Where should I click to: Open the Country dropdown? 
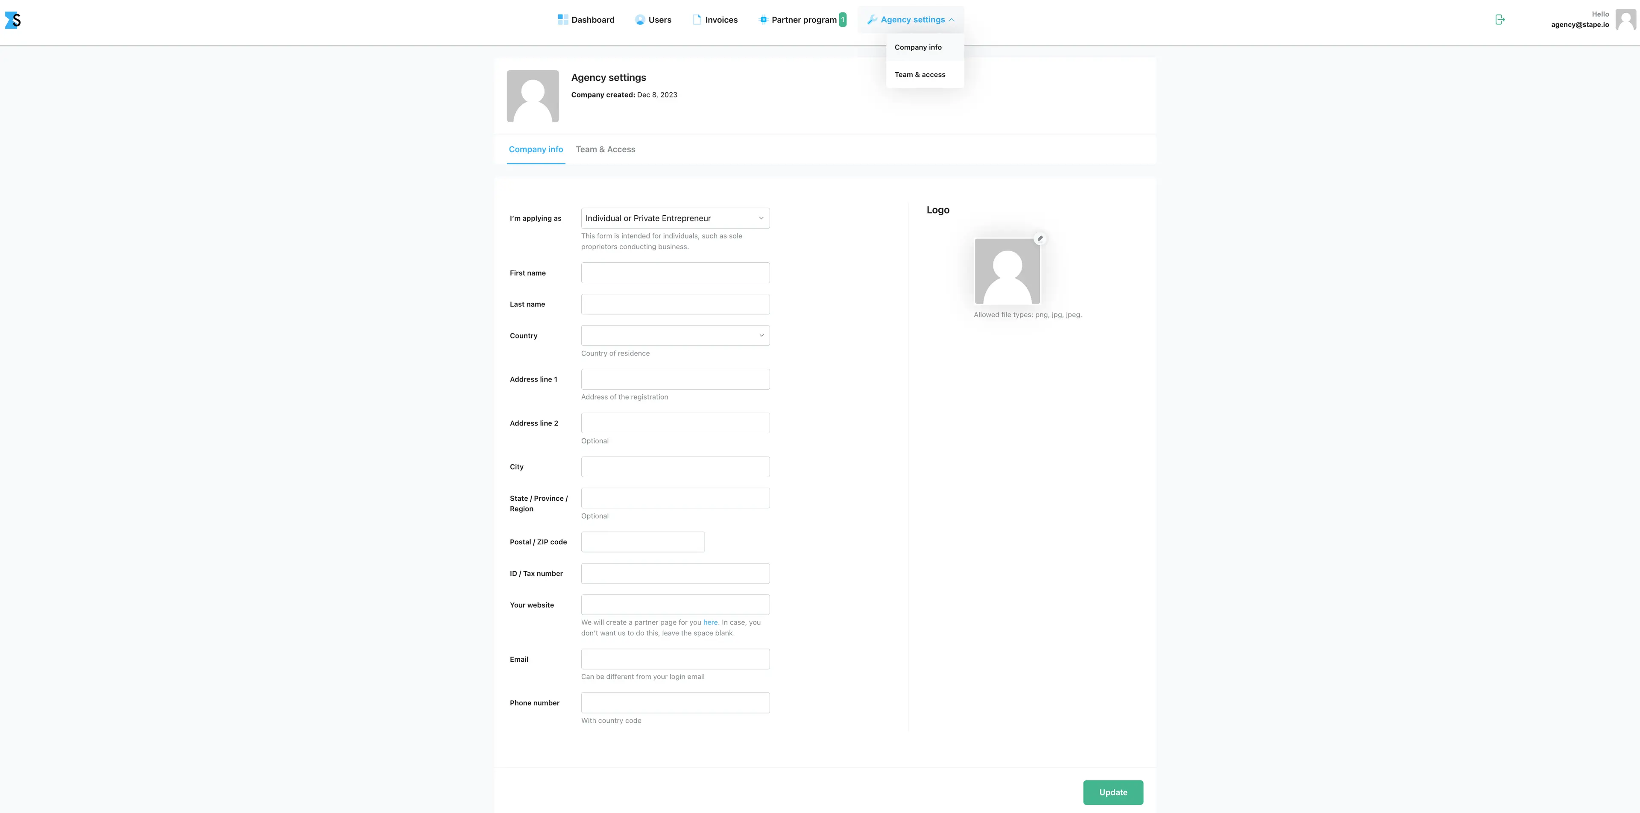coord(676,335)
